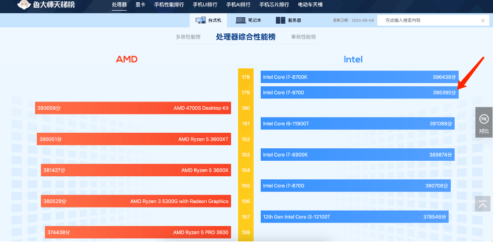Open the Intel Core i3-12100T bar
493x242 pixels.
pos(355,216)
